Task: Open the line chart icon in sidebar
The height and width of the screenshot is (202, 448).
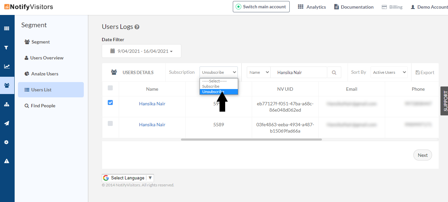Action: (7, 66)
